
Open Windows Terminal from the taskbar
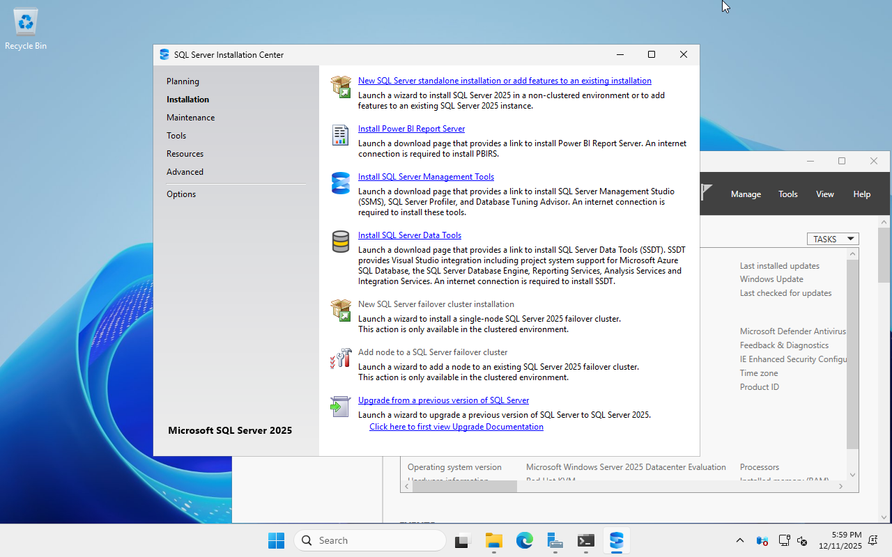pyautogui.click(x=585, y=540)
